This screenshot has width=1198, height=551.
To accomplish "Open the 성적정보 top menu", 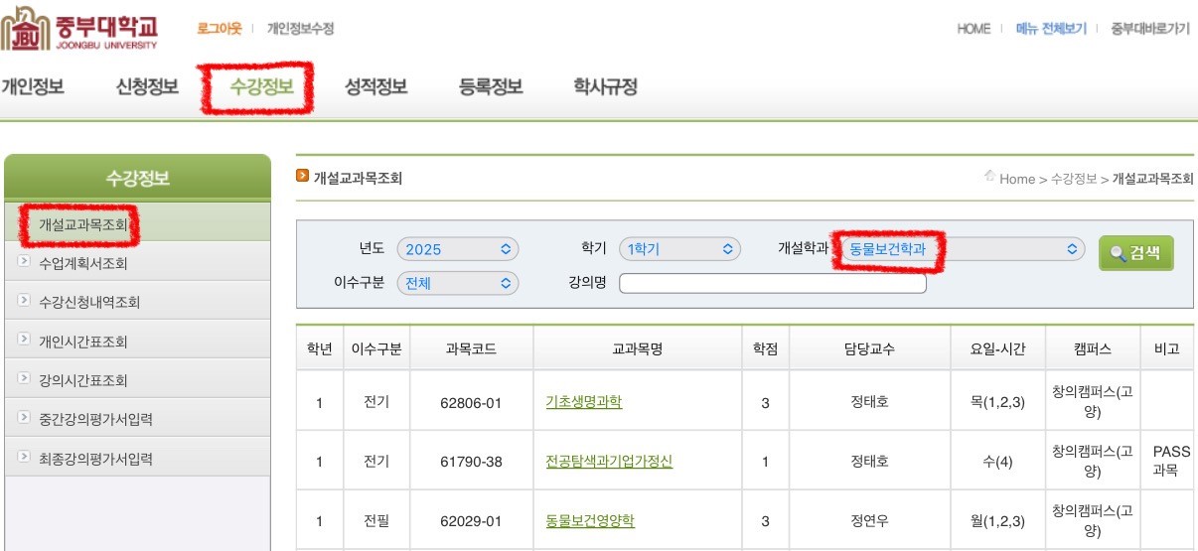I will [375, 87].
